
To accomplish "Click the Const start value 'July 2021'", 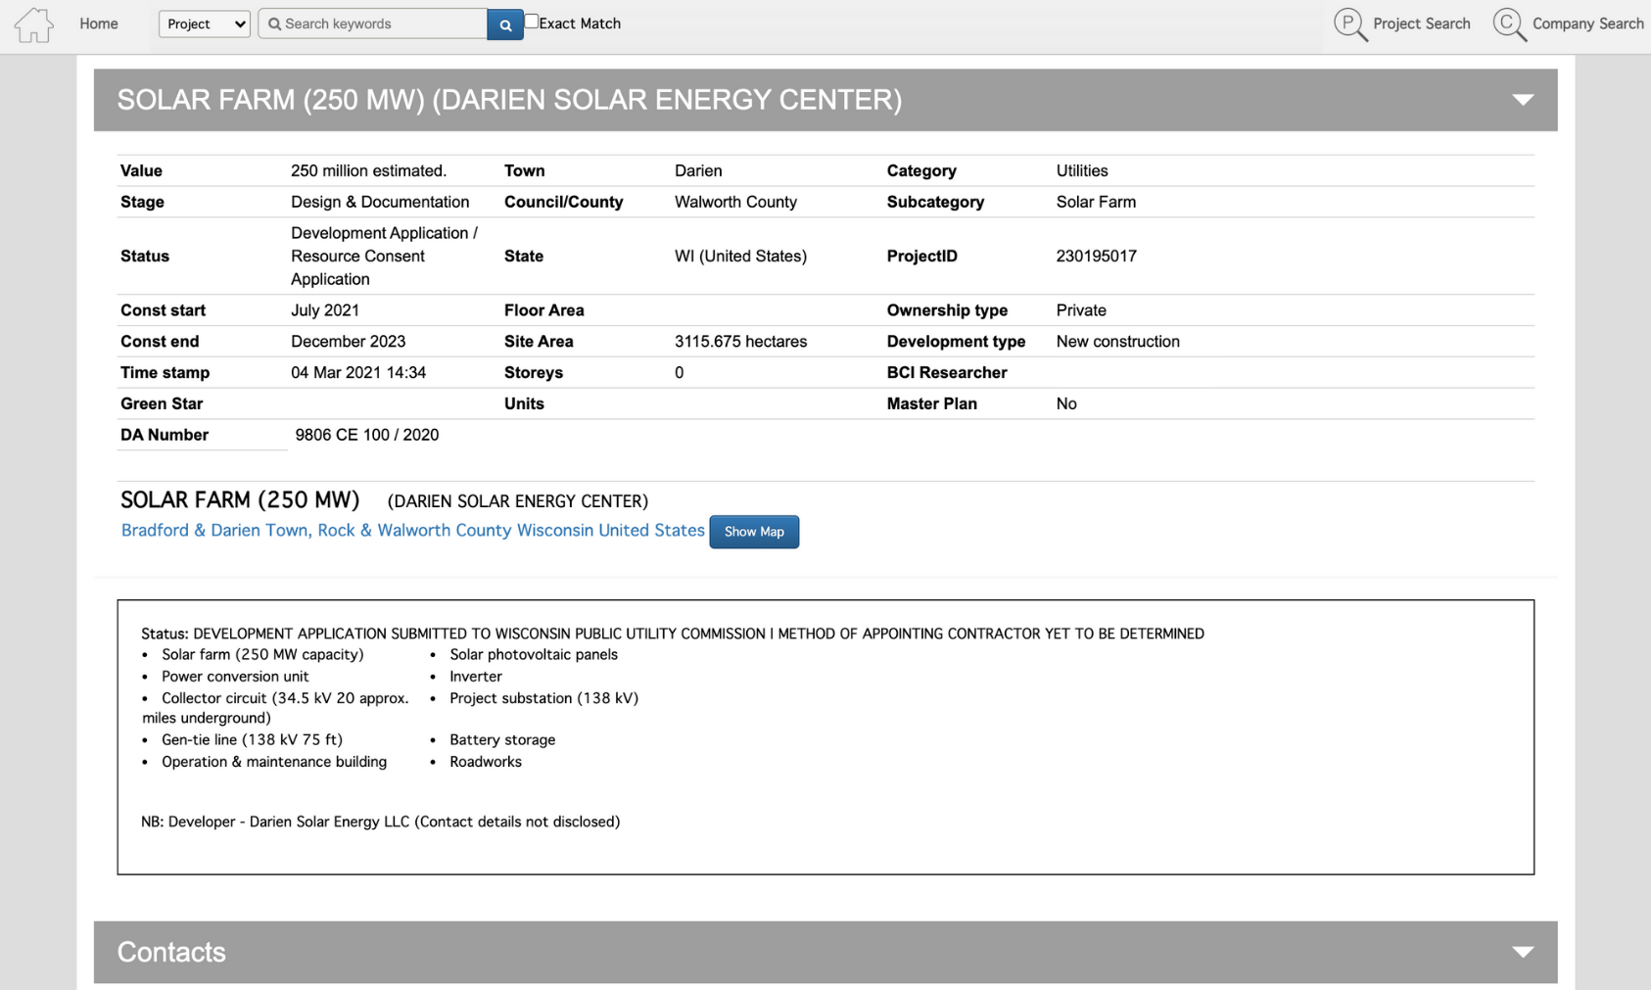I will (325, 310).
